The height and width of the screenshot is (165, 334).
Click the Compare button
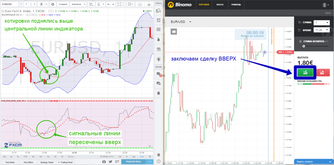(x=63, y=5)
